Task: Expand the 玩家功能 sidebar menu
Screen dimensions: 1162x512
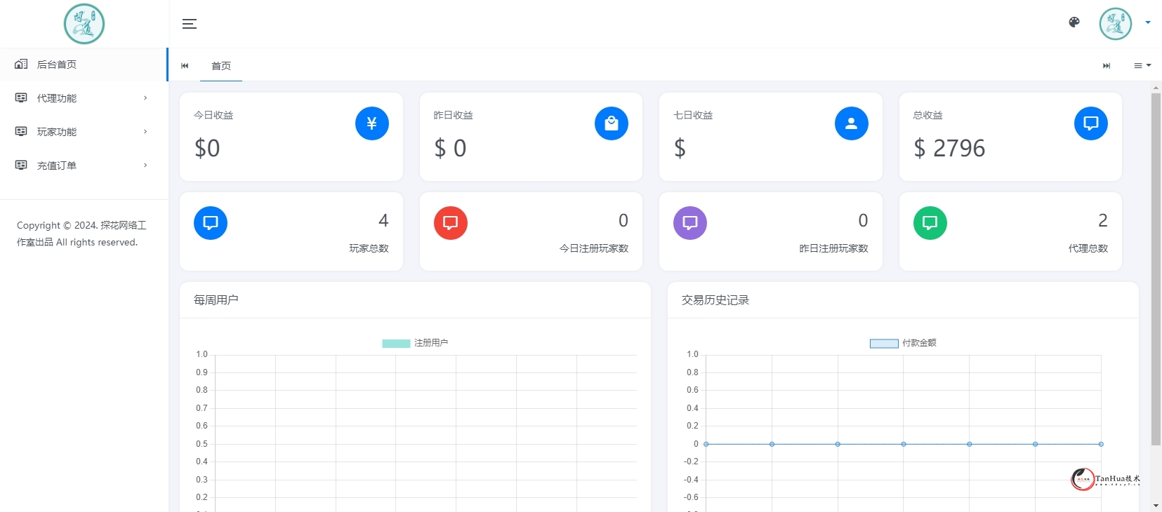Action: point(83,132)
